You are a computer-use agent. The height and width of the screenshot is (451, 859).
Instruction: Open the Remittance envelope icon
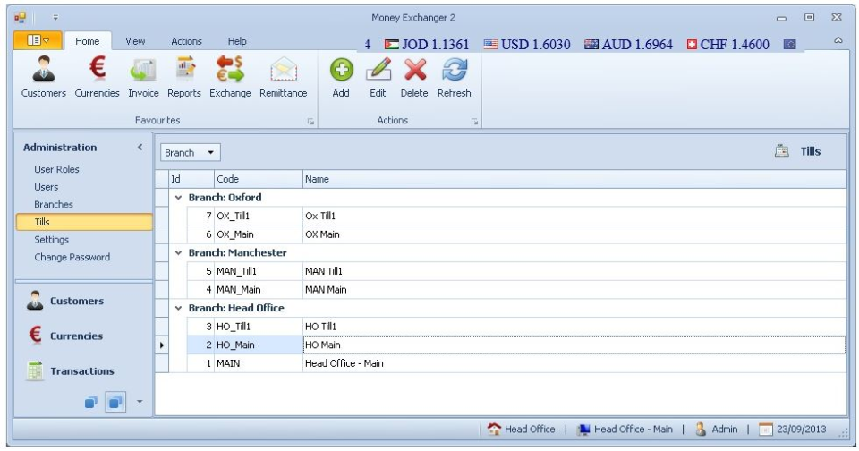pos(284,77)
